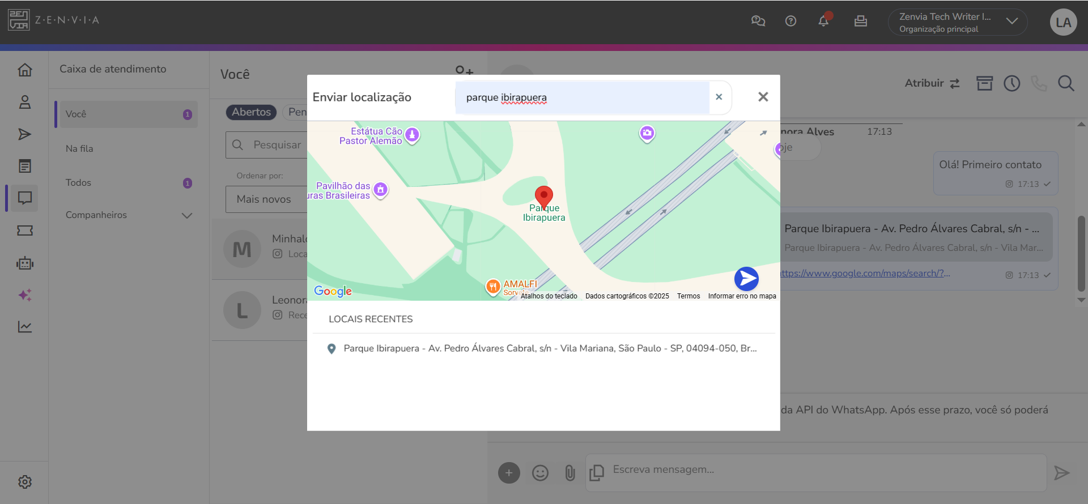Open the clock history icon in chat header

[1012, 83]
